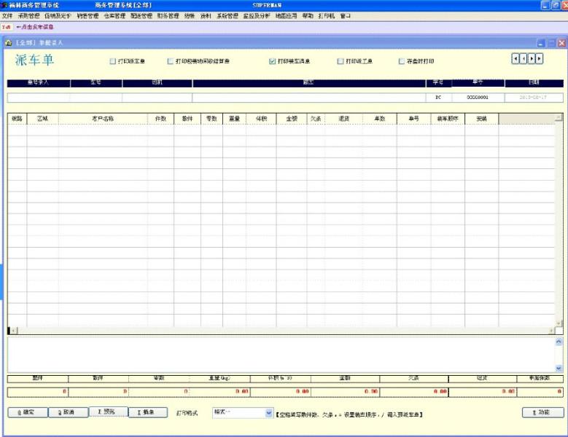Go to the first record arrow
Viewport: 568px width, 437px height.
coord(516,59)
